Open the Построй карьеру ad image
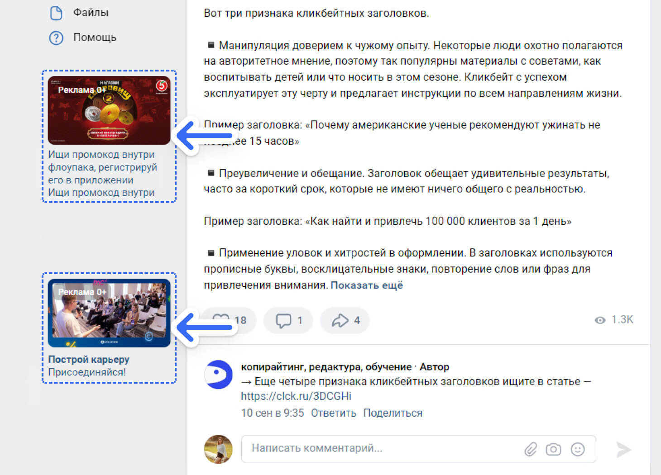This screenshot has height=475, width=661. 109,313
